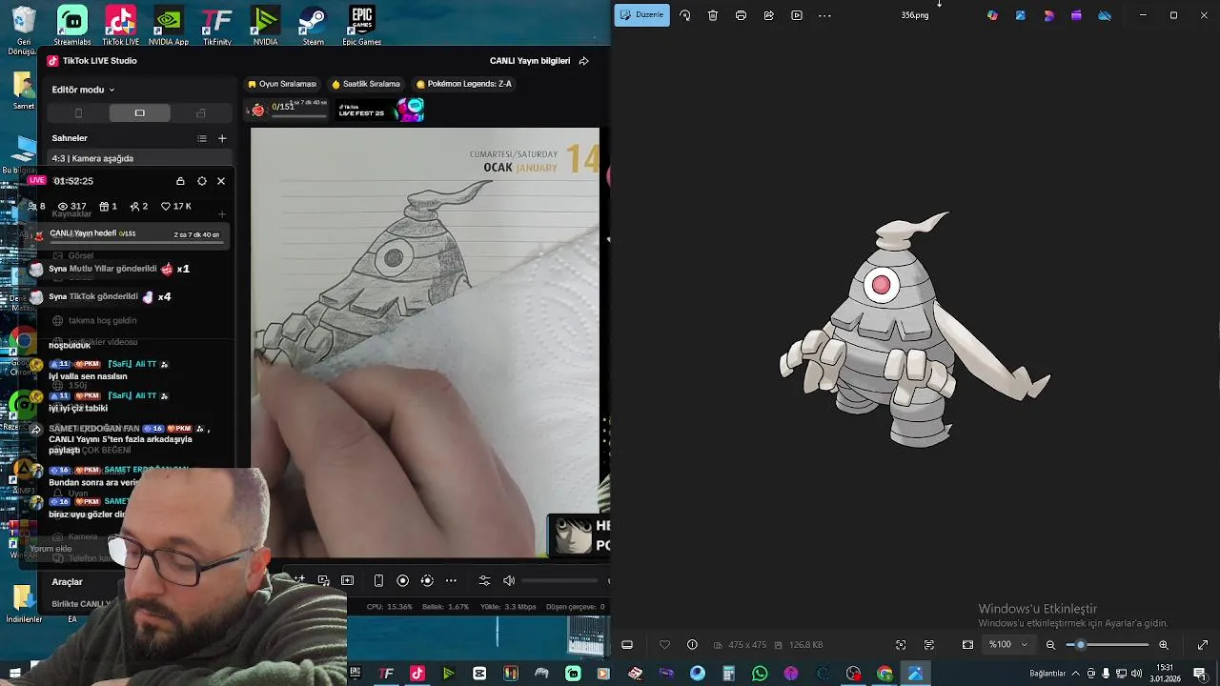Lock the live chat overlay
Image resolution: width=1220 pixels, height=686 pixels.
coord(180,181)
